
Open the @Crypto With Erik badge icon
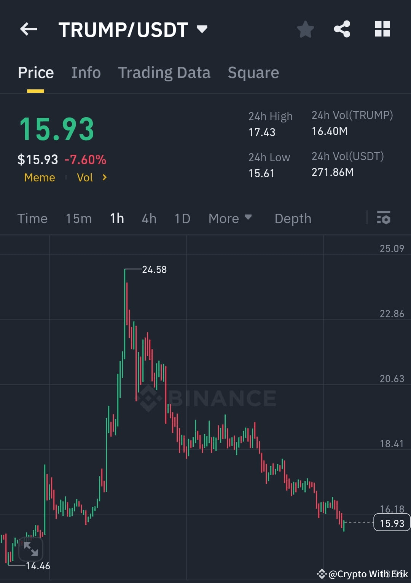(322, 574)
